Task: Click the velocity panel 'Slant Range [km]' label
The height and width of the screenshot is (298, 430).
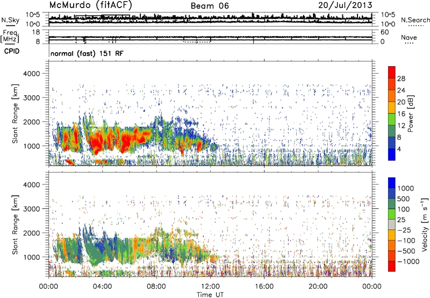Action: pyautogui.click(x=15, y=224)
